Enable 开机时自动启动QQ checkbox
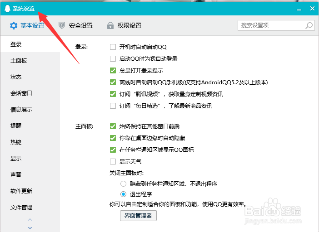 click(x=113, y=47)
